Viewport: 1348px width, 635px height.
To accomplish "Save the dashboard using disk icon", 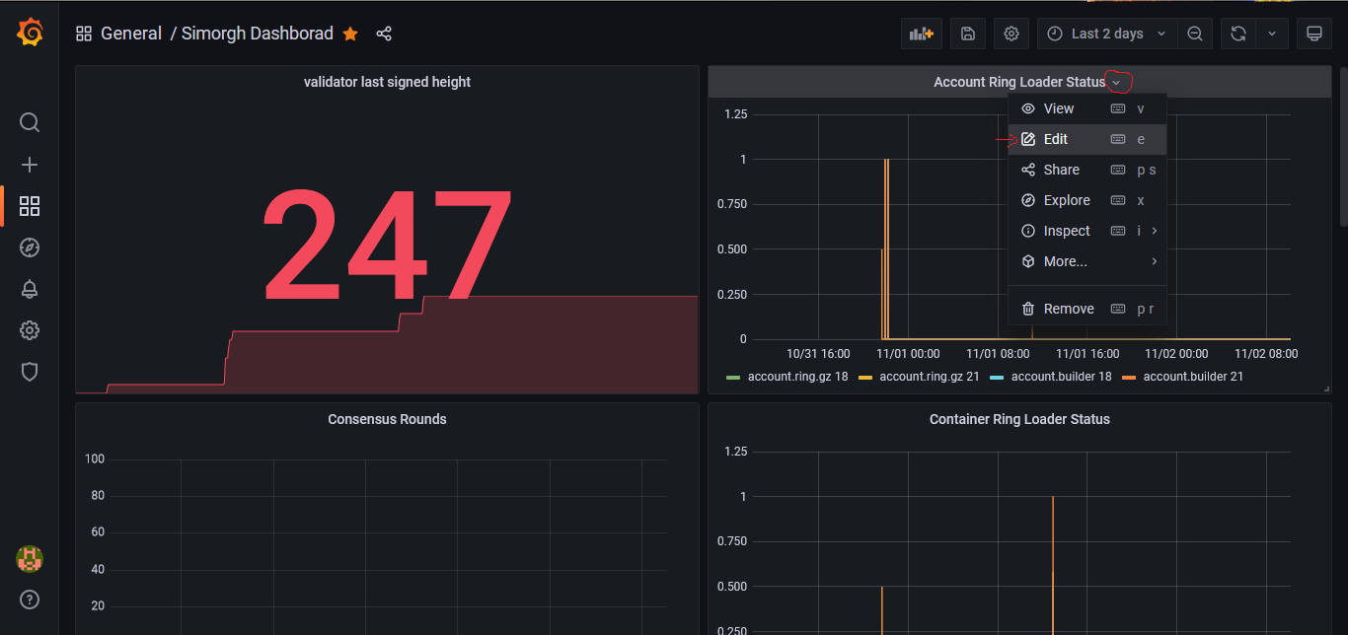I will point(967,34).
